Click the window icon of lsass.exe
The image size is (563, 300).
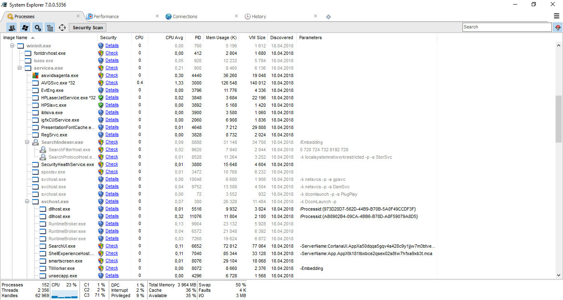point(28,61)
